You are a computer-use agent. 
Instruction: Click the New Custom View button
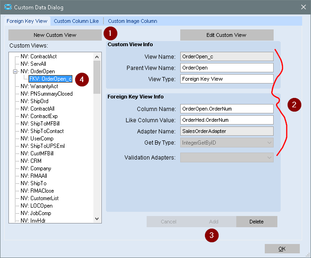pyautogui.click(x=55, y=35)
